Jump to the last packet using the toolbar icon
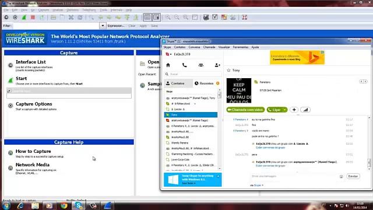The width and height of the screenshot is (373, 210). point(136,17)
